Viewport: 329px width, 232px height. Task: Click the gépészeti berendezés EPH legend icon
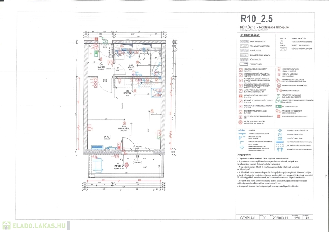pyautogui.click(x=278, y=85)
